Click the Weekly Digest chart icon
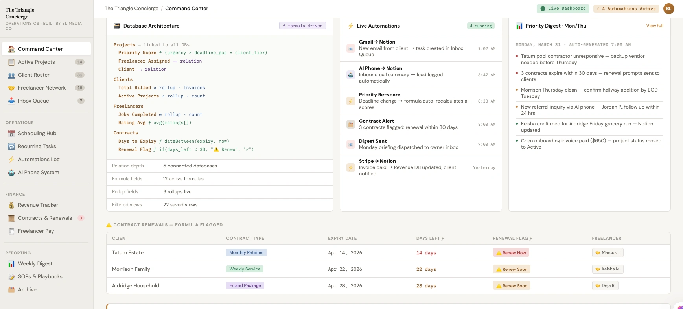The width and height of the screenshot is (683, 309). [11, 264]
